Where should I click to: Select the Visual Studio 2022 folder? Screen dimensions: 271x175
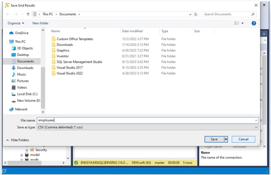pos(69,73)
